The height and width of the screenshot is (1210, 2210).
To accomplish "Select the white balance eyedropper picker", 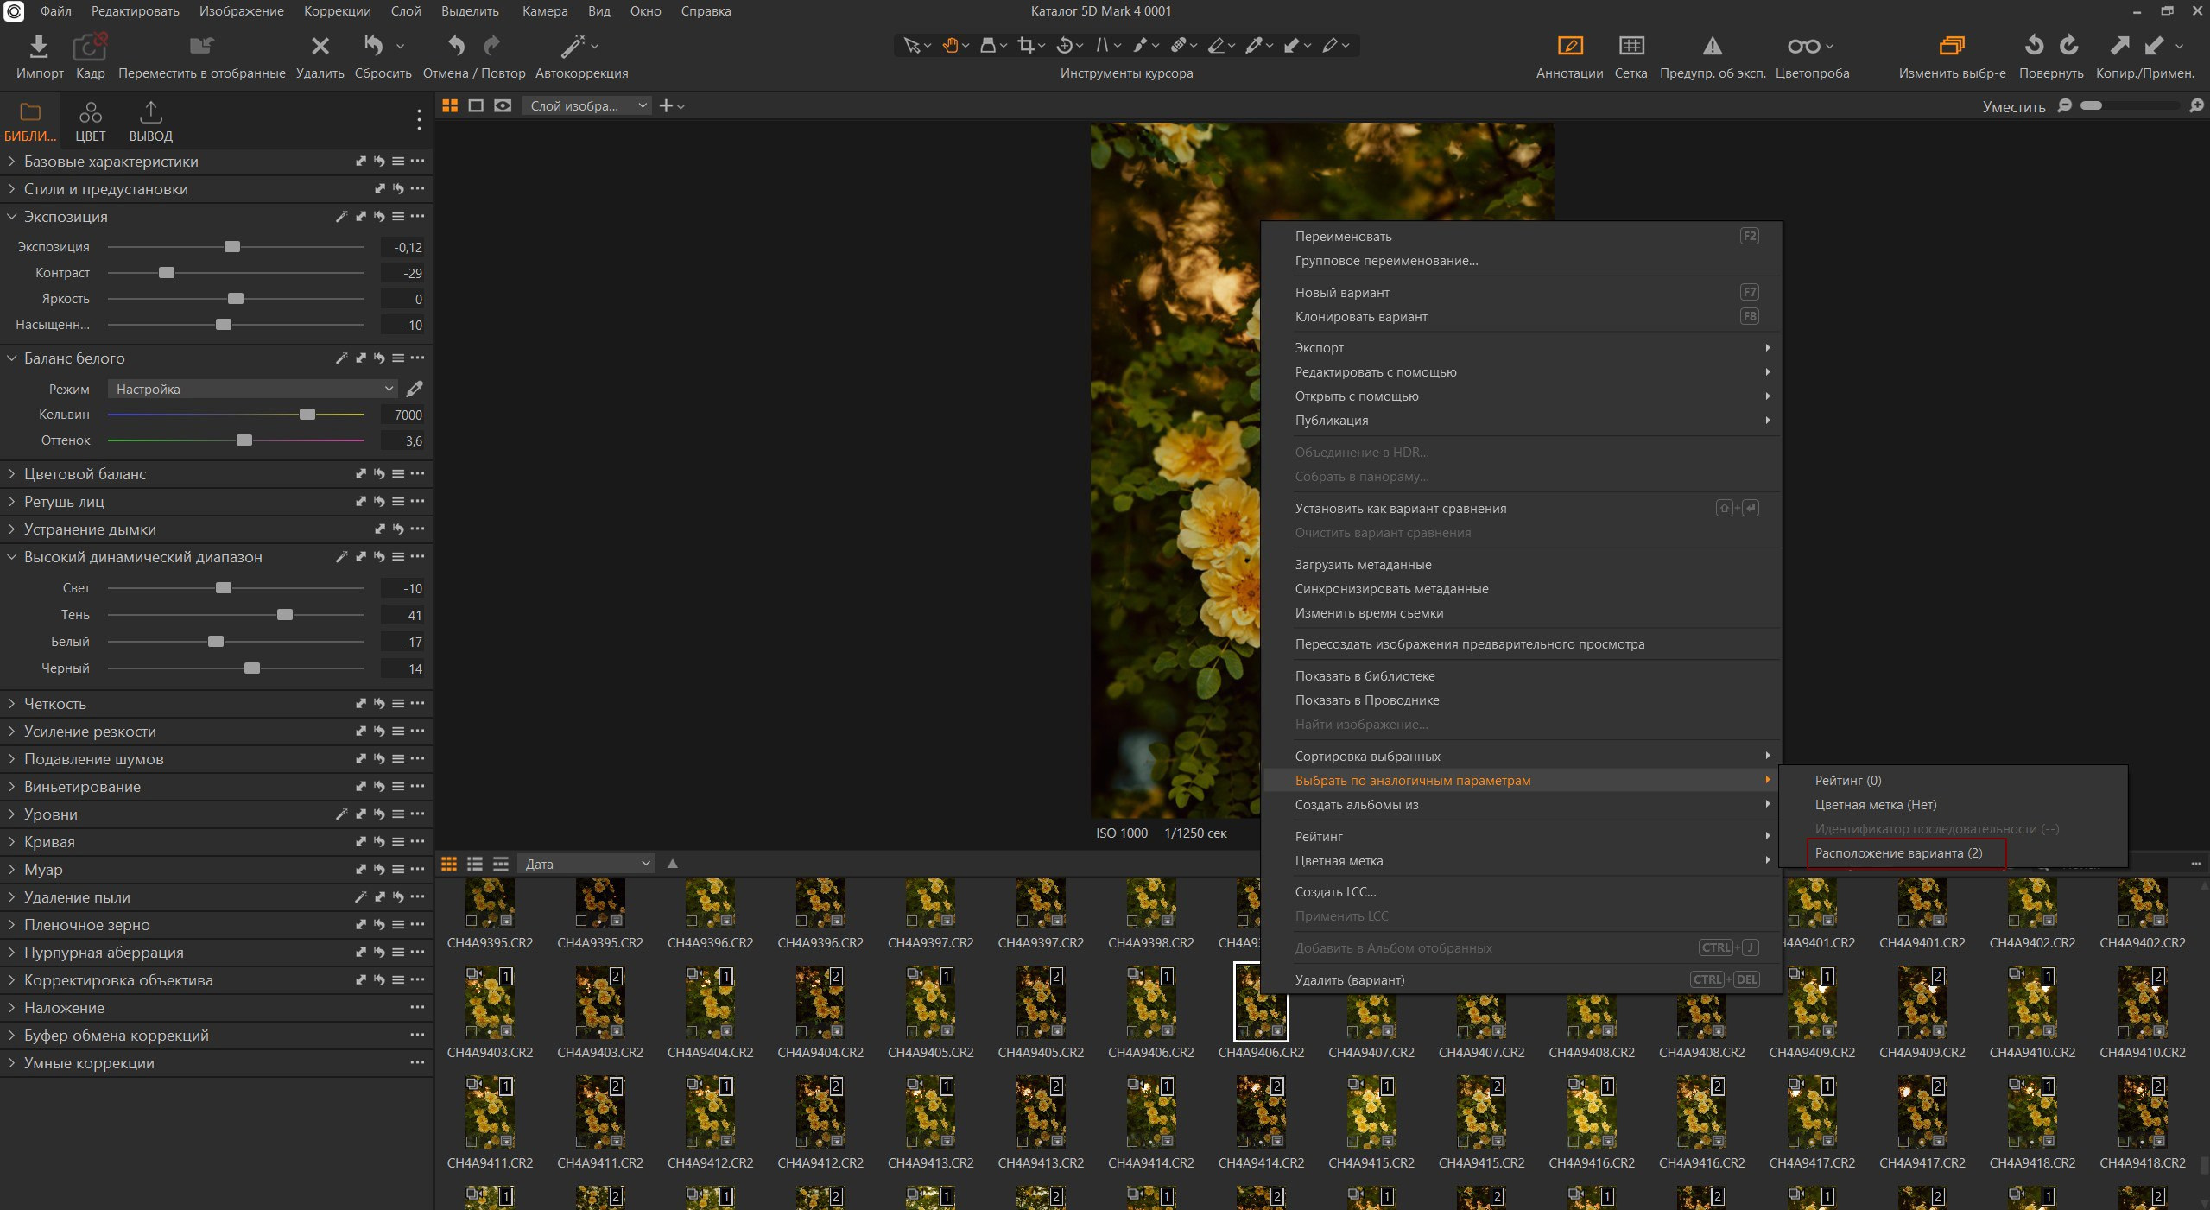I will [415, 389].
